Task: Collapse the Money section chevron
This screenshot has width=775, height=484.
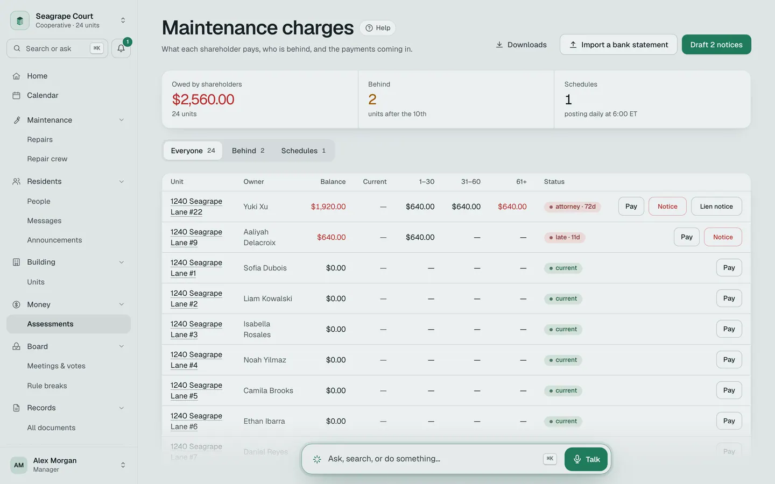Action: tap(122, 304)
